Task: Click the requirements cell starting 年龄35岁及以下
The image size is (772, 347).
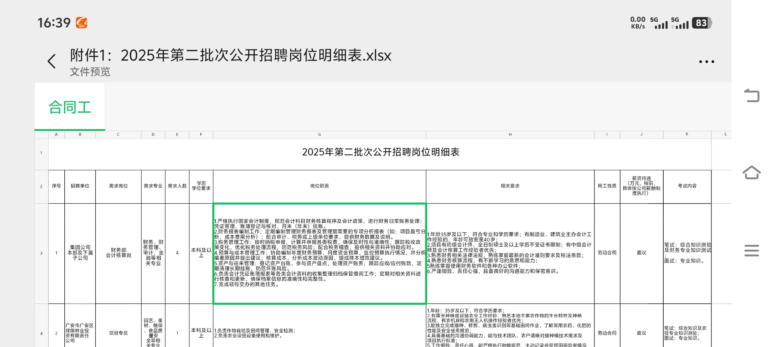Action: (510, 253)
